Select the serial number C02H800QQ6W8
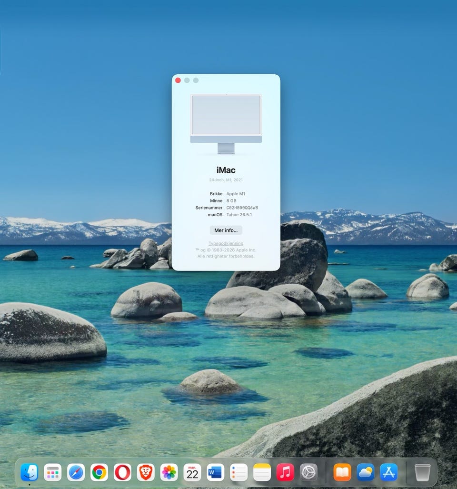Viewport: 457px width, 489px height. [242, 208]
